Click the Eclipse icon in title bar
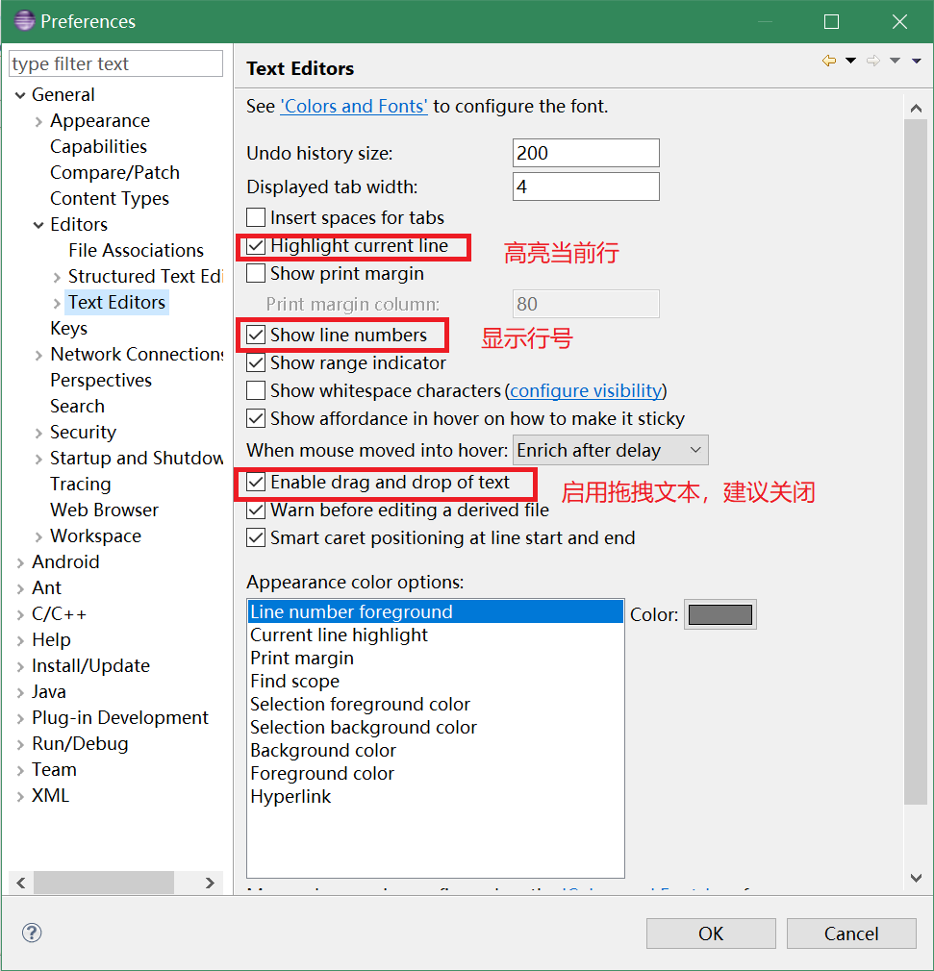934x971 pixels. coord(24,21)
